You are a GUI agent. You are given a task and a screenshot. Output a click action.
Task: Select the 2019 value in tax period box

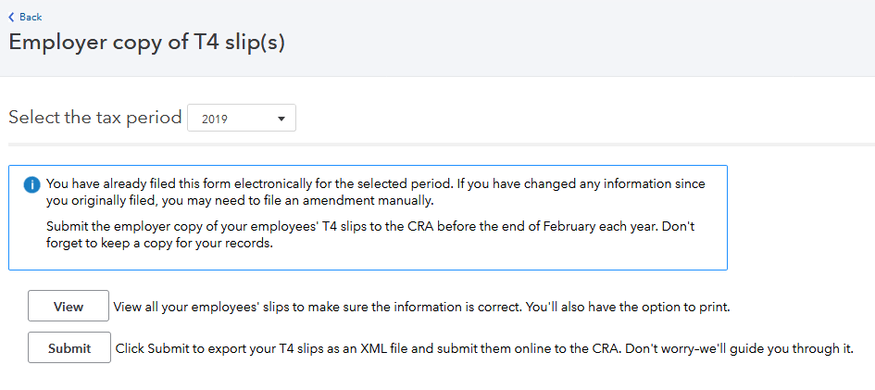click(215, 119)
